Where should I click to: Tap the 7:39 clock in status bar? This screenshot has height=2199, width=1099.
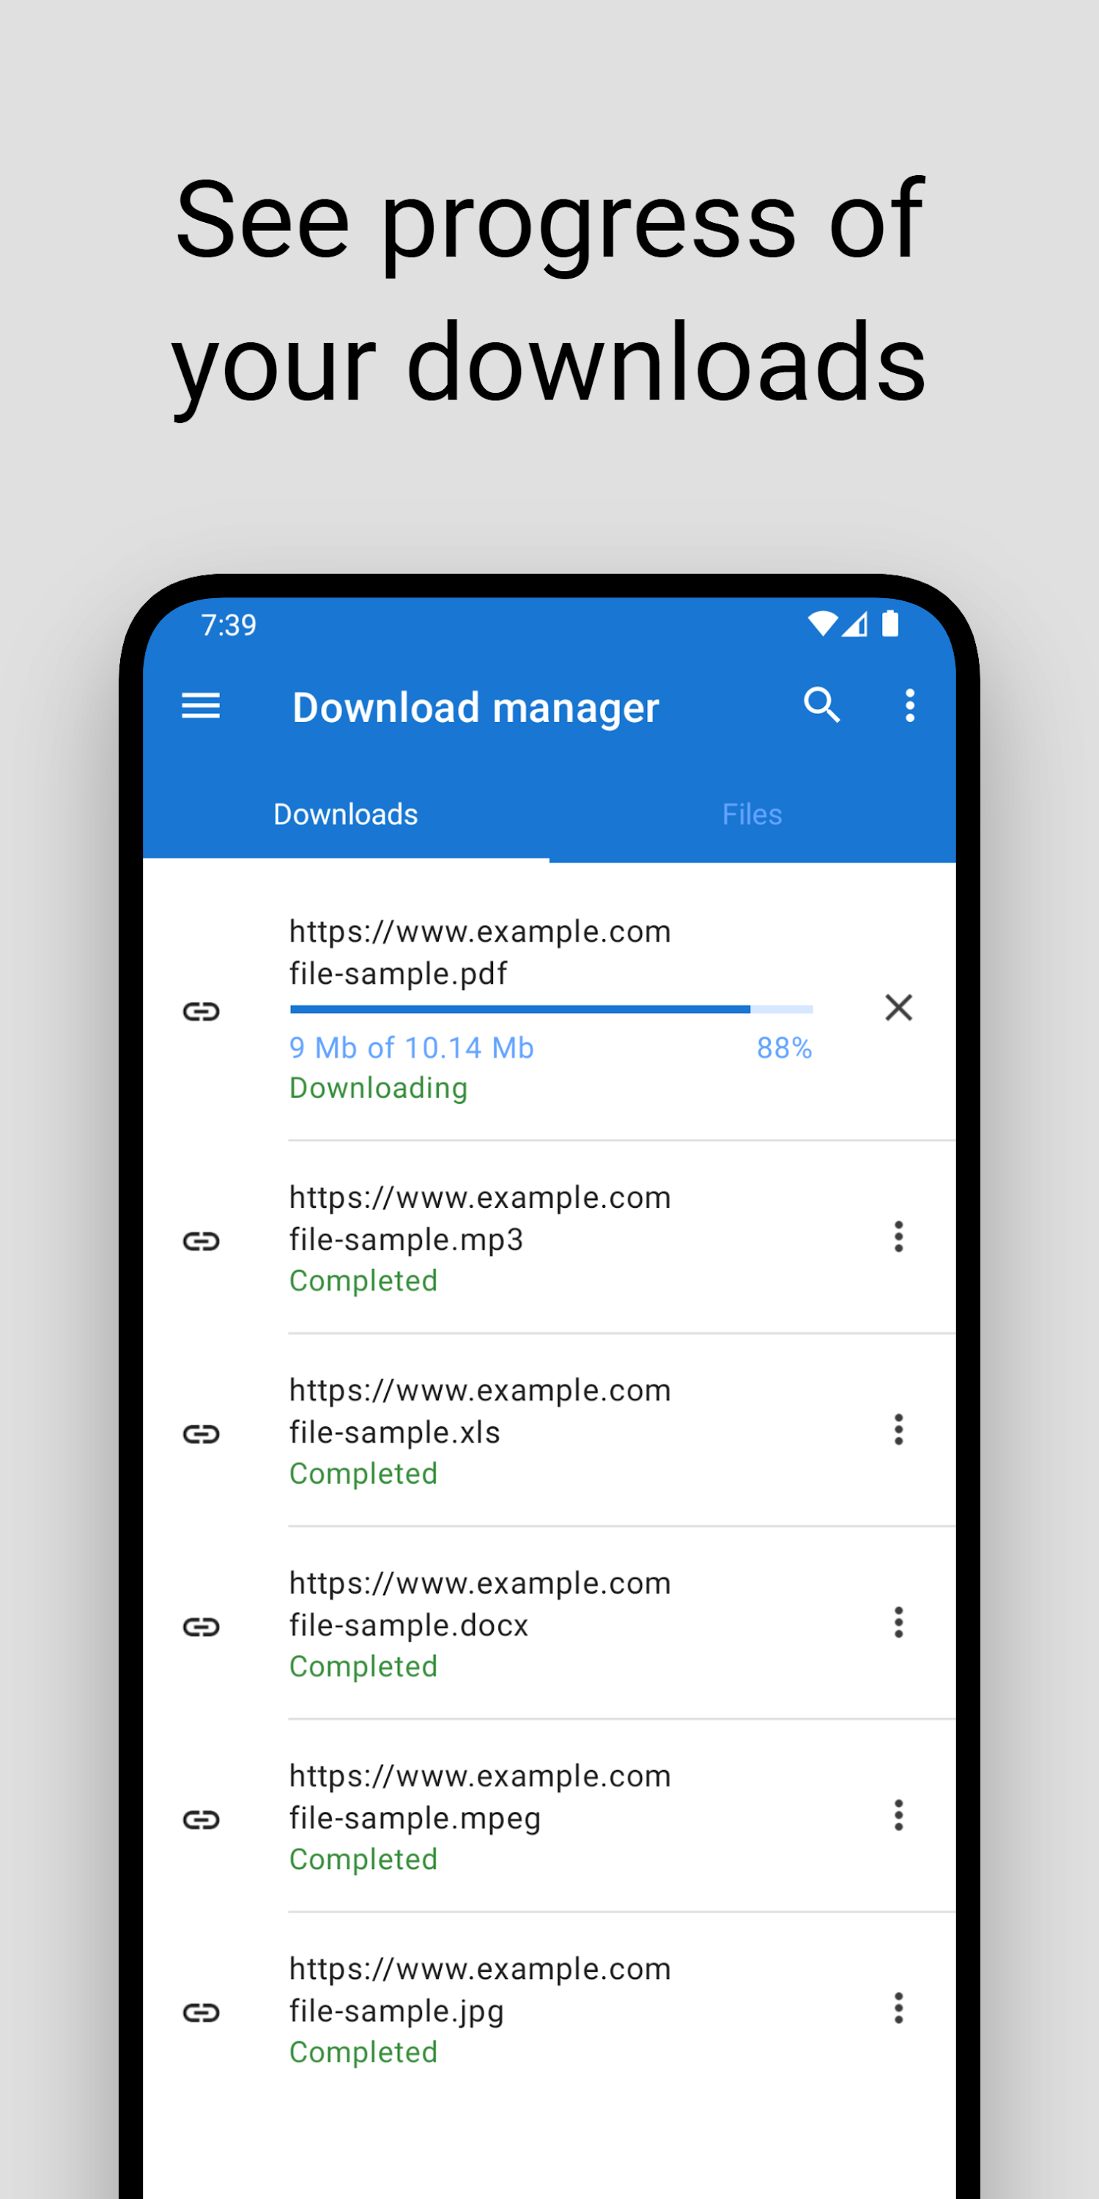coord(229,625)
